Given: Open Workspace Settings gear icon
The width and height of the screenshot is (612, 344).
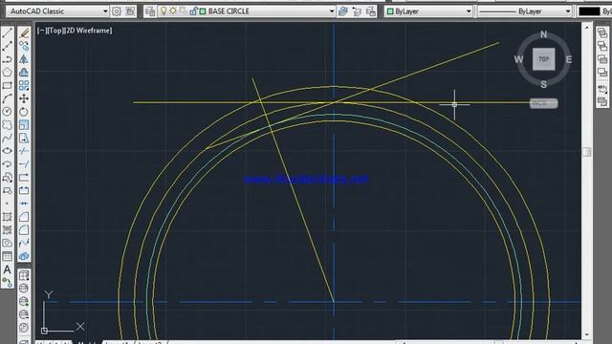Looking at the screenshot, I should tap(117, 11).
